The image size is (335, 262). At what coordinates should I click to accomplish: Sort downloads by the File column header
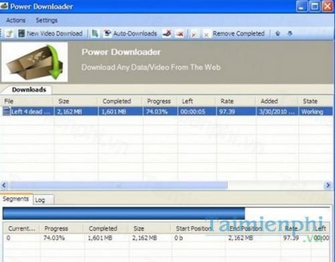coord(27,101)
